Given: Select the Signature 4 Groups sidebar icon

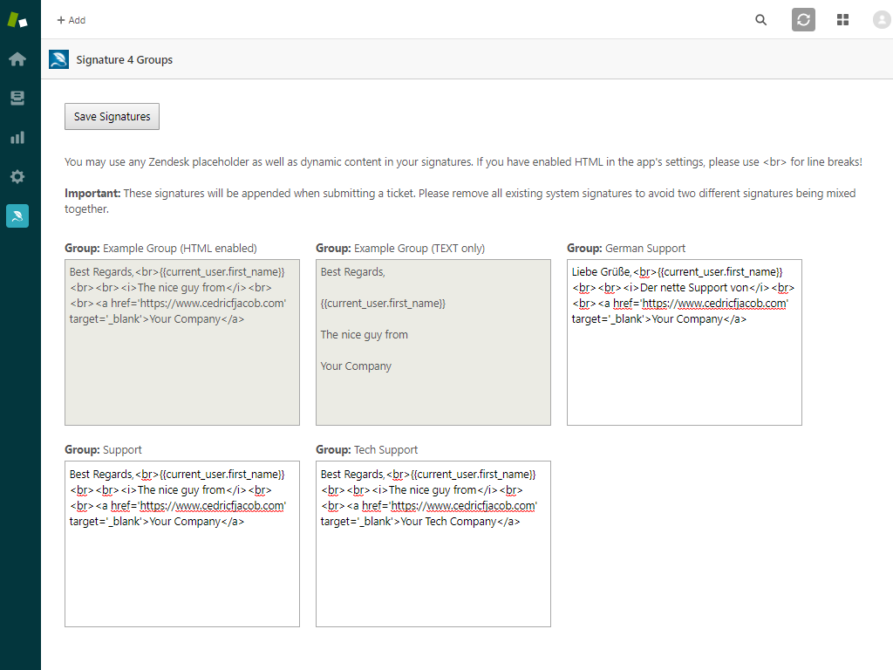Looking at the screenshot, I should tap(17, 216).
